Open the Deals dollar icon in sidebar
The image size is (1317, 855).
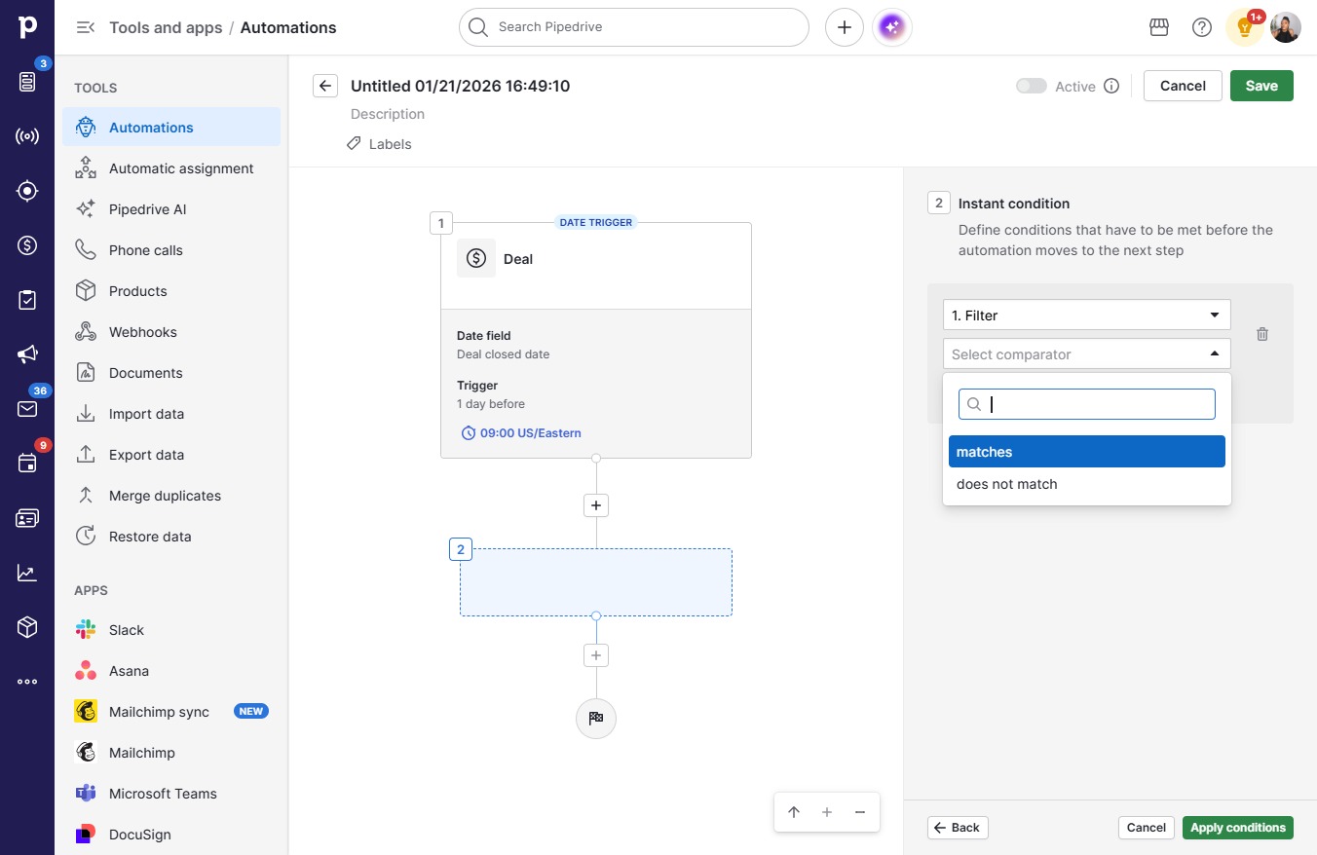27,245
